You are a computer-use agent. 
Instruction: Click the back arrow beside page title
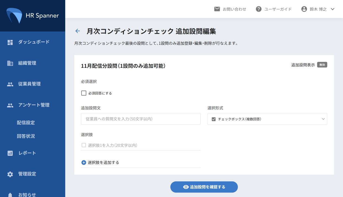tap(78, 31)
